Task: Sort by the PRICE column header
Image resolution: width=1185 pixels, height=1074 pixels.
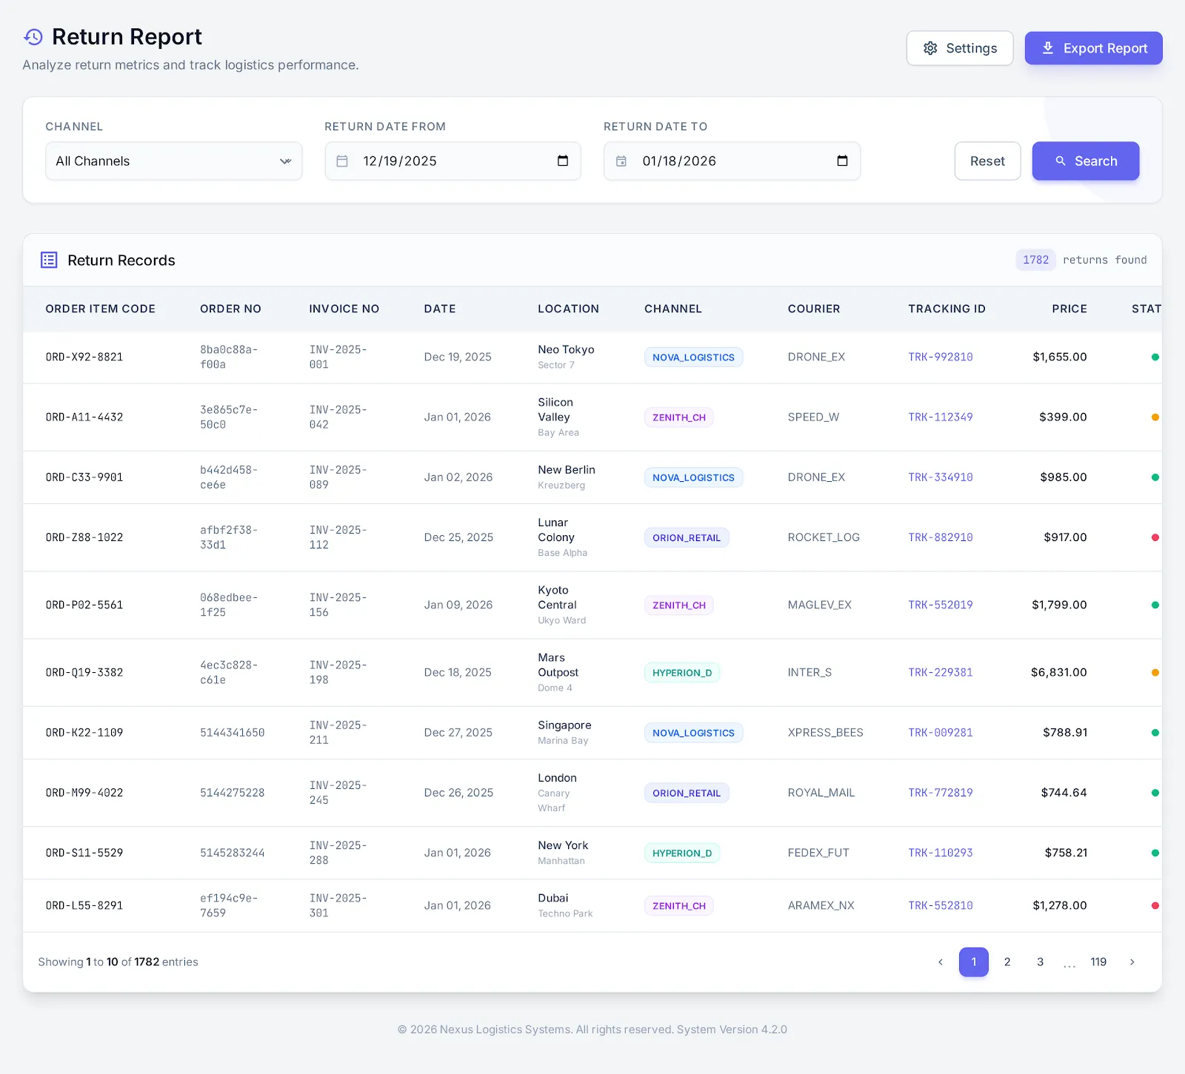Action: pyautogui.click(x=1069, y=309)
